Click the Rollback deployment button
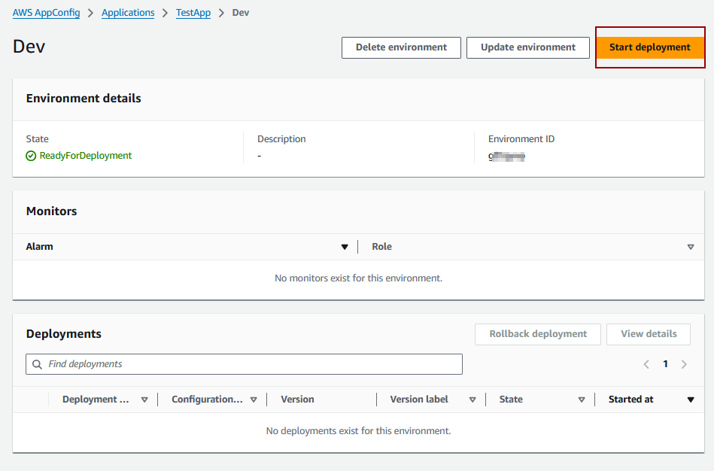Image resolution: width=714 pixels, height=471 pixels. pos(537,334)
